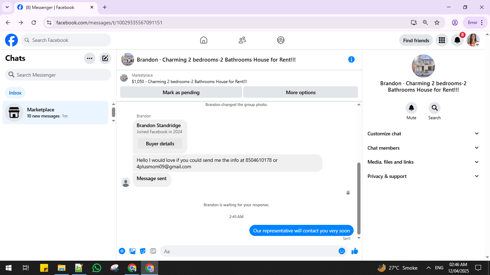Select the Inbox filter tab
The image size is (490, 275).
click(15, 93)
